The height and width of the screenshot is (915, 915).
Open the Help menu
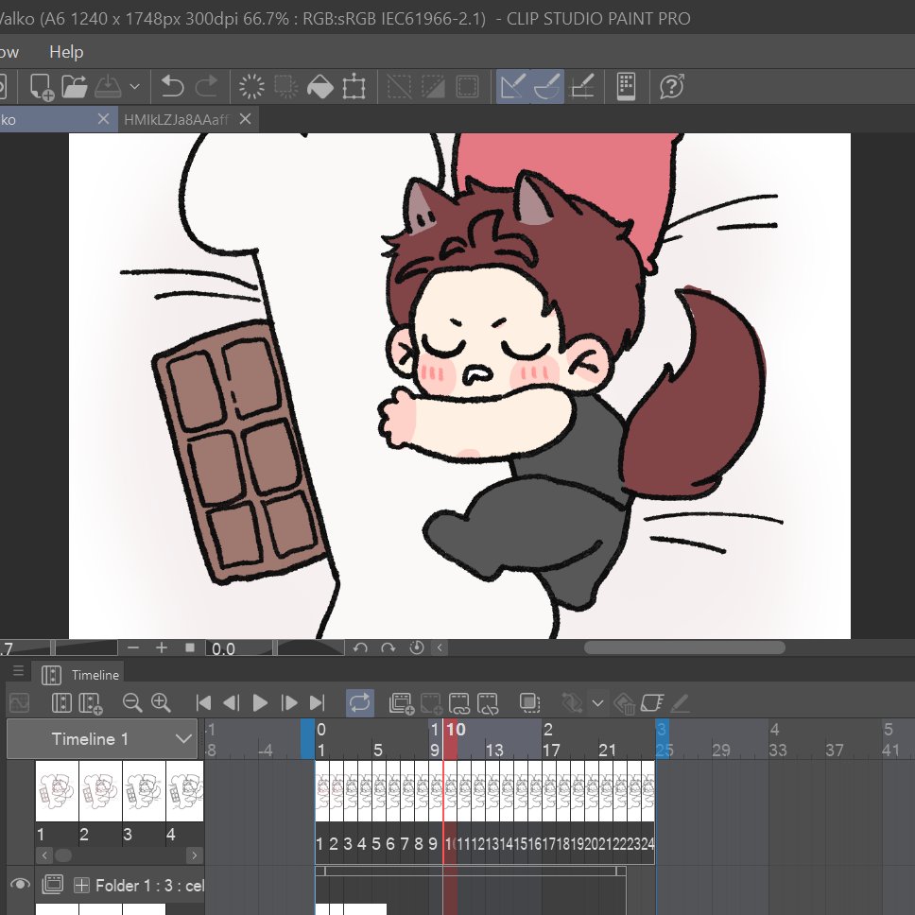click(66, 52)
